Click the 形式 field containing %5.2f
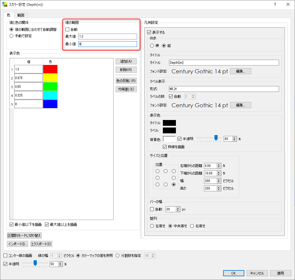Screen dimensions: 295x280 tap(224, 89)
